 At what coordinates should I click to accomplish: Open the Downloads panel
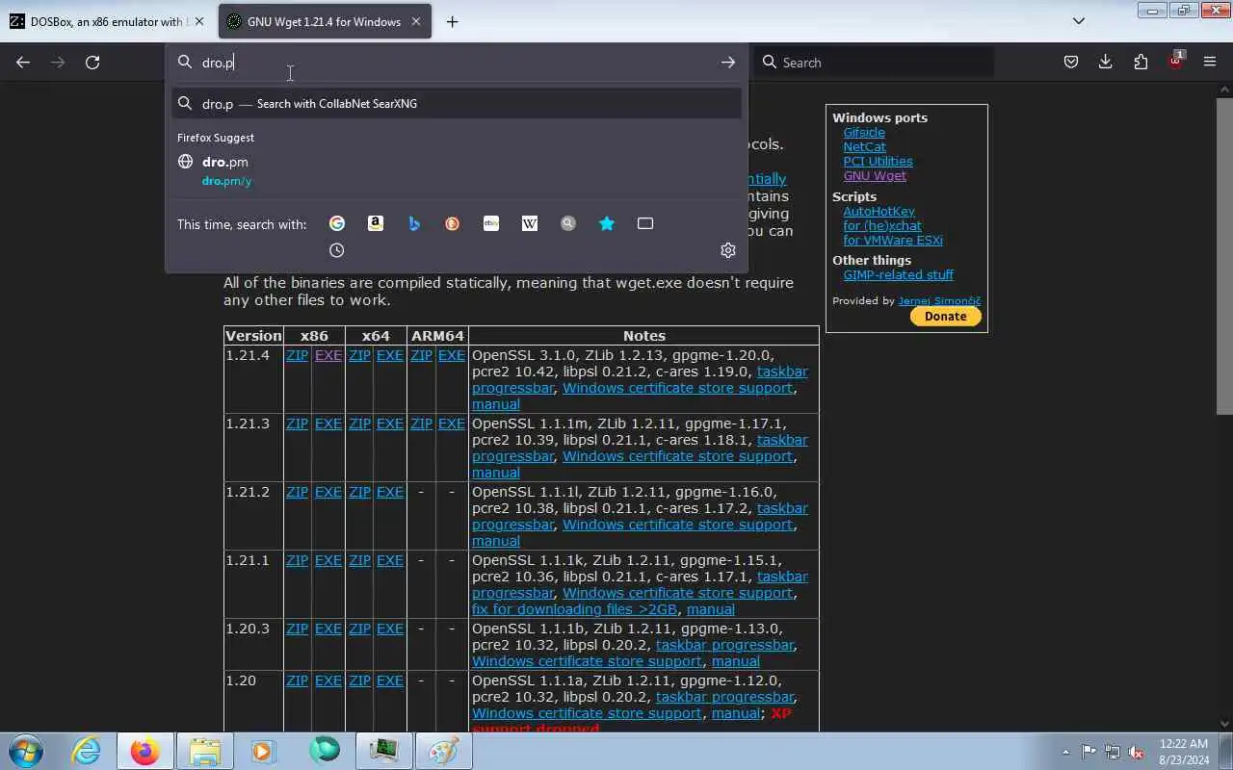pyautogui.click(x=1106, y=63)
